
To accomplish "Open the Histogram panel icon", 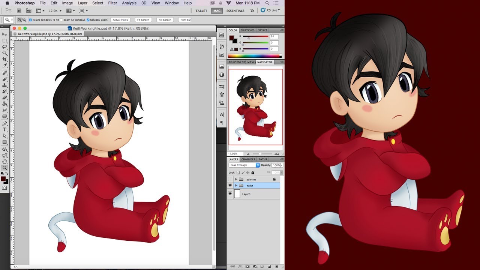I will pyautogui.click(x=222, y=67).
